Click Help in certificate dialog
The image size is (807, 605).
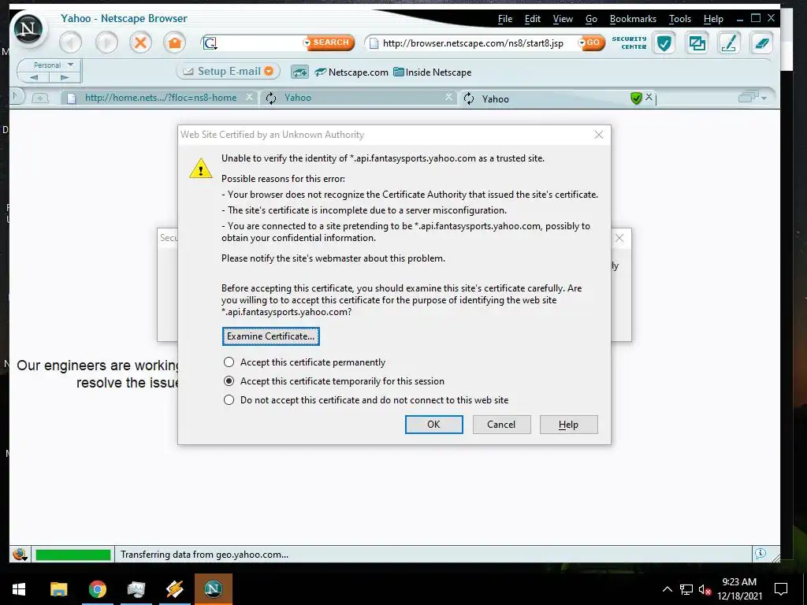[569, 425]
